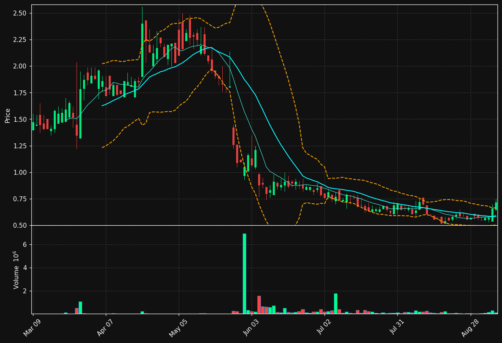
Task: Click the 0.75 price axis label
Action: (20, 199)
